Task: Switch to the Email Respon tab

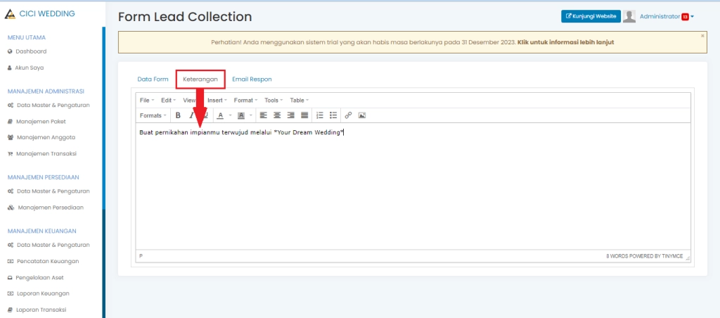Action: [x=252, y=79]
